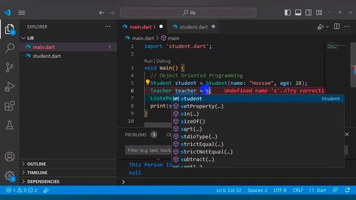Click main.dart in the breadcrumb
The height and width of the screenshot is (200, 356).
tap(142, 38)
